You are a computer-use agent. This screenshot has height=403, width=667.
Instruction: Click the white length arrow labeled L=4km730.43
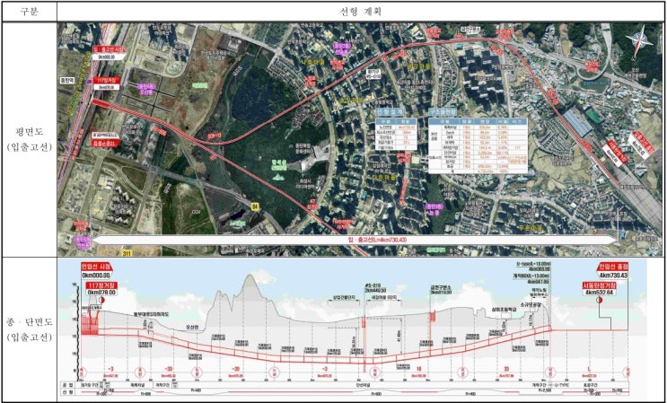click(355, 241)
